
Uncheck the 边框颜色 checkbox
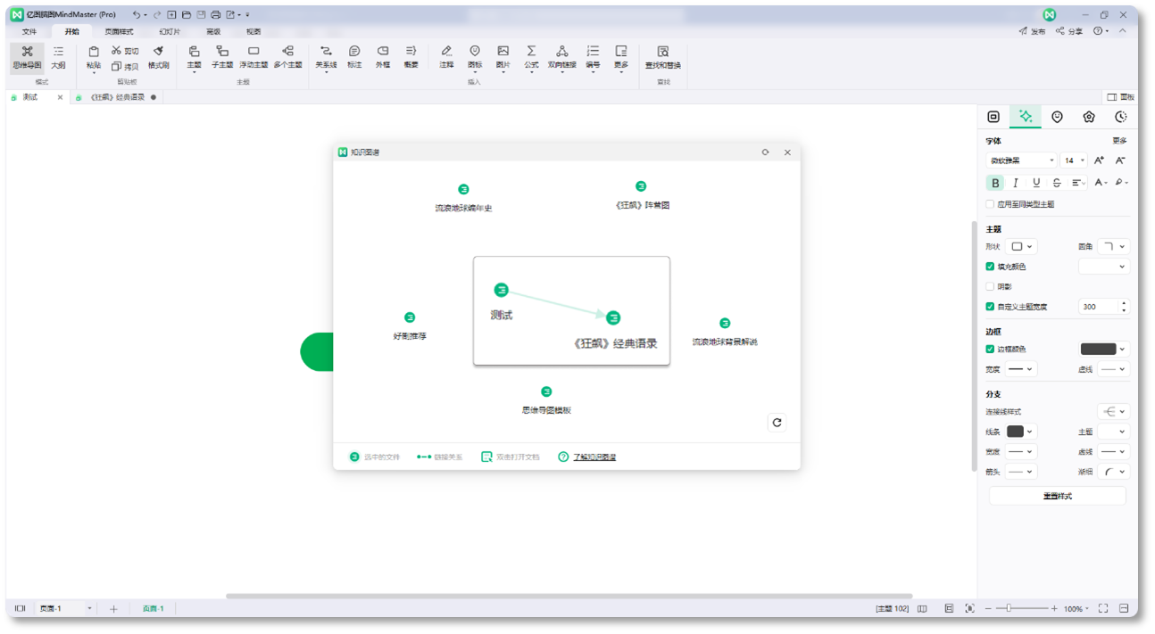click(990, 350)
